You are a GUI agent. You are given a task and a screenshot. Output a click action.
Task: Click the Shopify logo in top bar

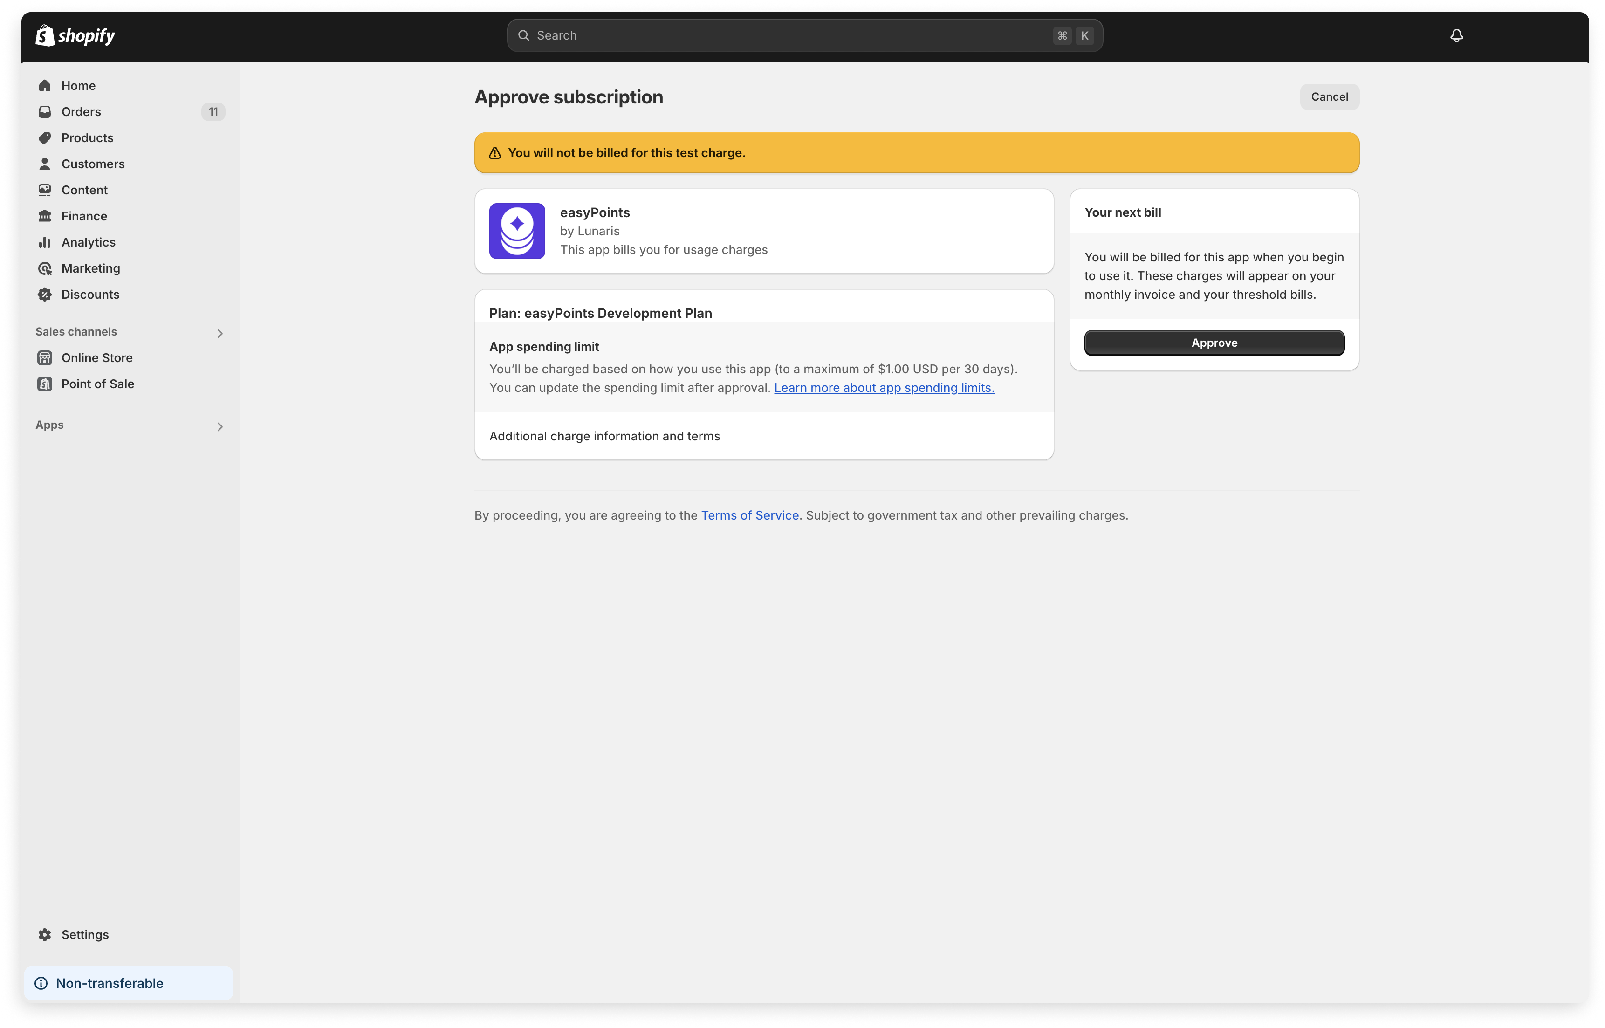[x=75, y=35]
